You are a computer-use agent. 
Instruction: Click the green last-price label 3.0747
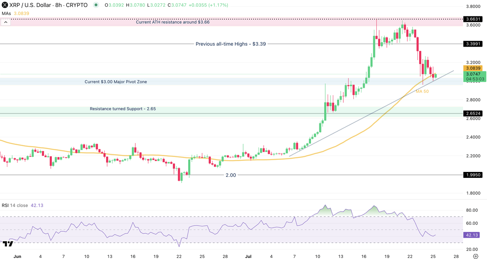[x=474, y=74]
